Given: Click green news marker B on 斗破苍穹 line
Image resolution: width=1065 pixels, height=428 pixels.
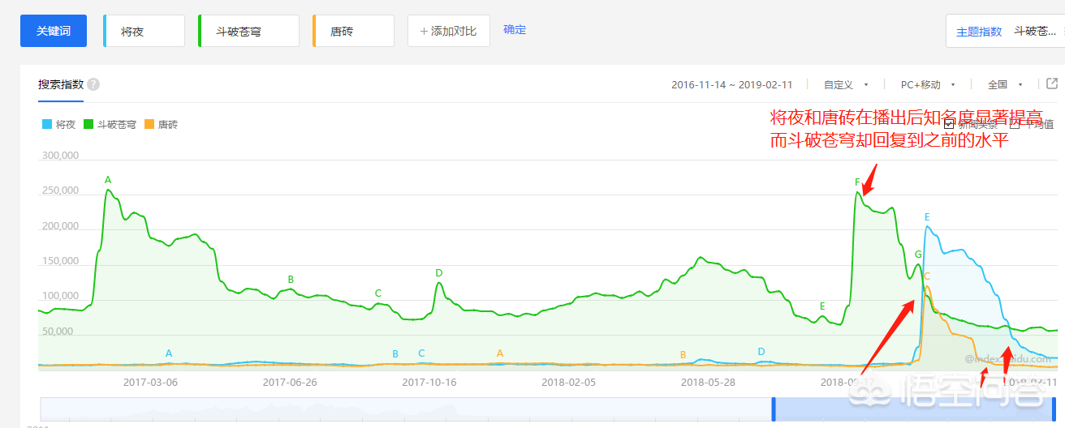Looking at the screenshot, I should point(291,279).
